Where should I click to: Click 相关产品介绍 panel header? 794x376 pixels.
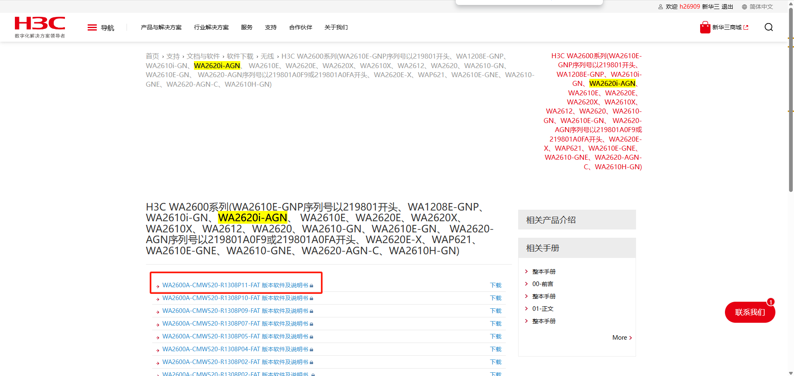pos(577,220)
